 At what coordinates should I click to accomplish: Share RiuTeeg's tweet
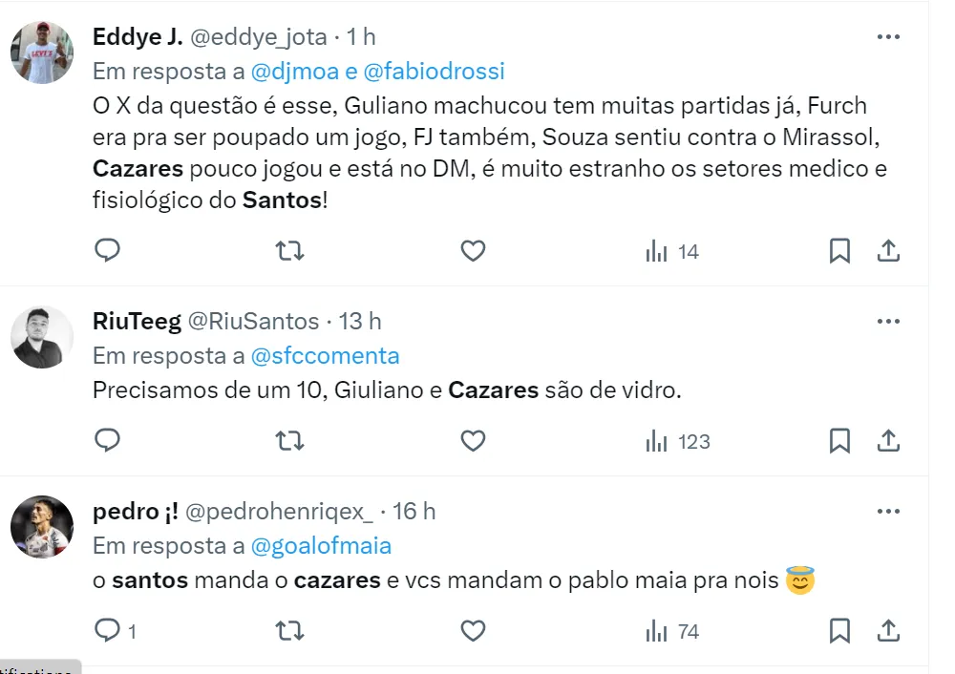[888, 440]
